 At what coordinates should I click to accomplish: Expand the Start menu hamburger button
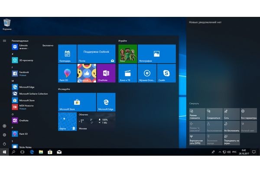click(x=4, y=41)
